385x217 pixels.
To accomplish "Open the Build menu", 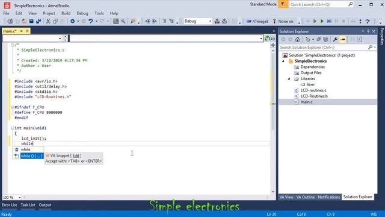I will (66, 13).
